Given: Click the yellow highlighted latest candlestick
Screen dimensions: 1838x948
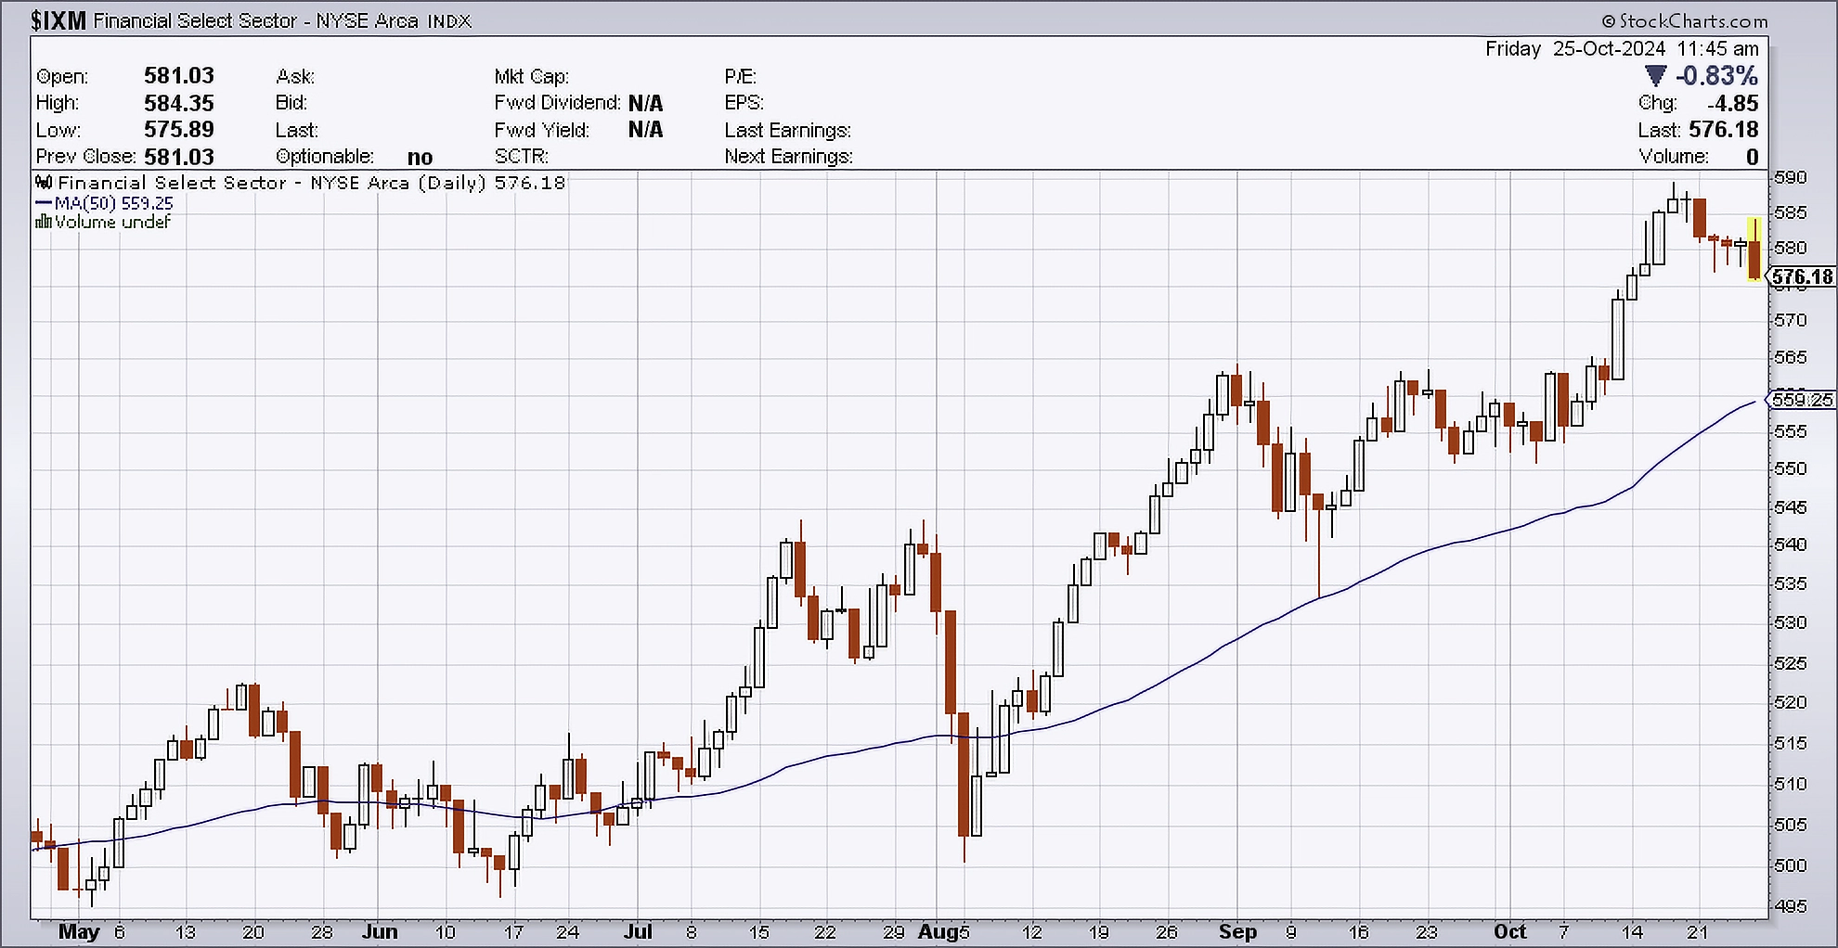Looking at the screenshot, I should (x=1754, y=250).
